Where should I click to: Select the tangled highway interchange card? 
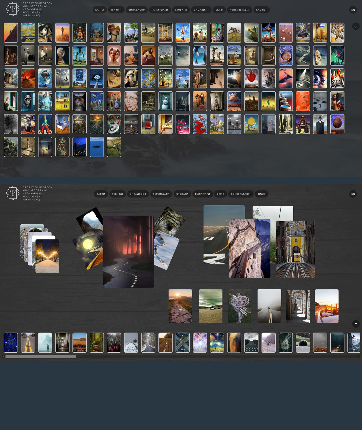pos(239,306)
